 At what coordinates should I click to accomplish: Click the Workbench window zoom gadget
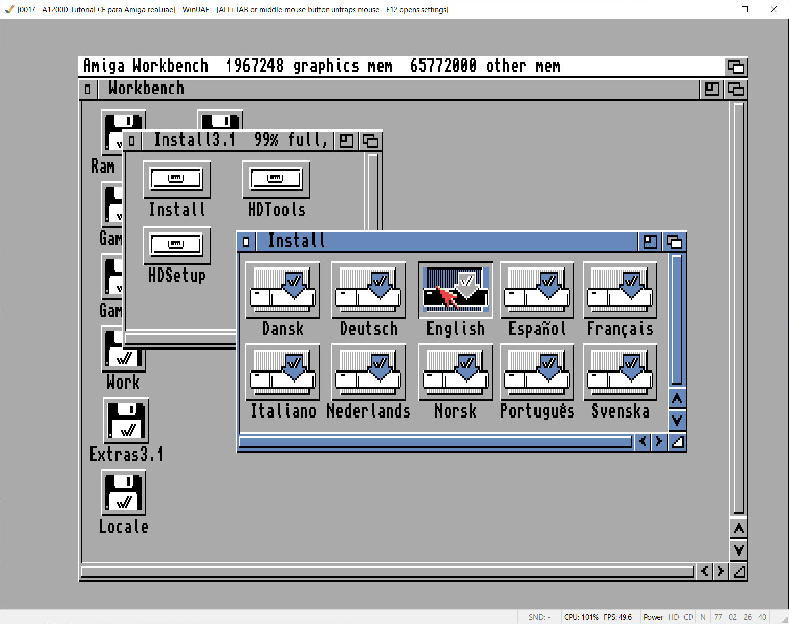[x=712, y=89]
